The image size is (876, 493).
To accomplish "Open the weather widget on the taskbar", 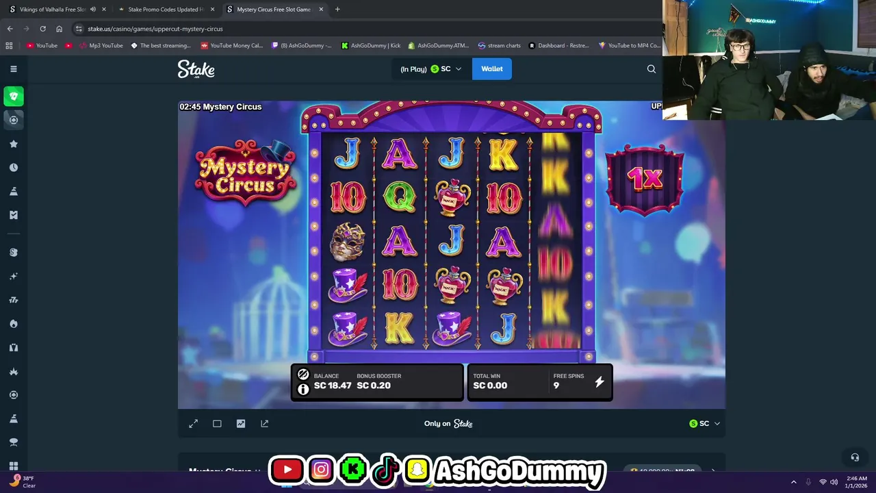I will point(22,481).
